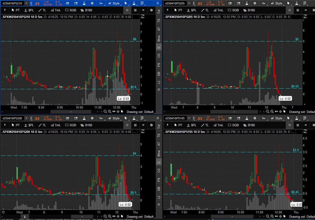Viewport: 315px width, 220px height.
Task: Open Drawings icon in P5210 chart toolbar
Action: [142, 3]
